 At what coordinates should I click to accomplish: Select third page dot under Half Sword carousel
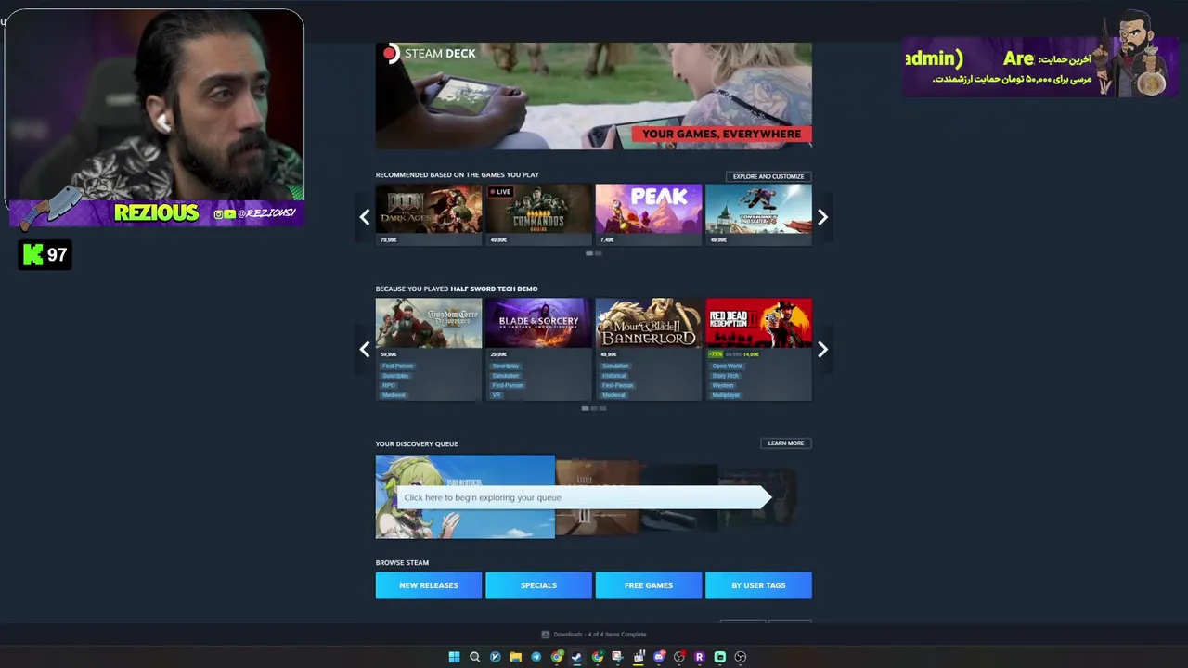click(x=603, y=408)
